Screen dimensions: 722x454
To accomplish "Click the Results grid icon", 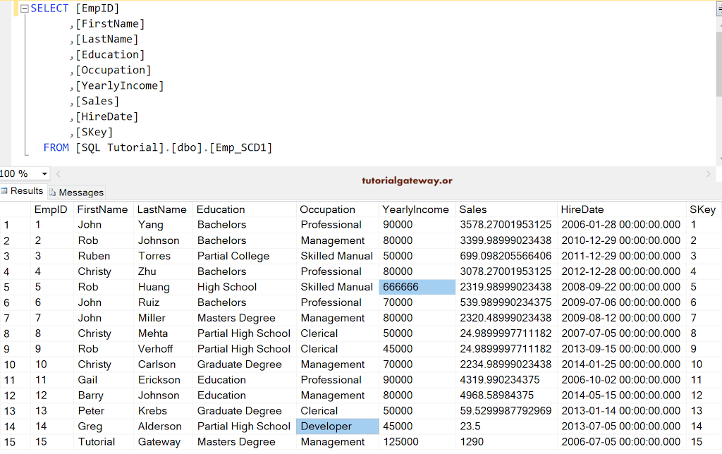I will tap(5, 191).
